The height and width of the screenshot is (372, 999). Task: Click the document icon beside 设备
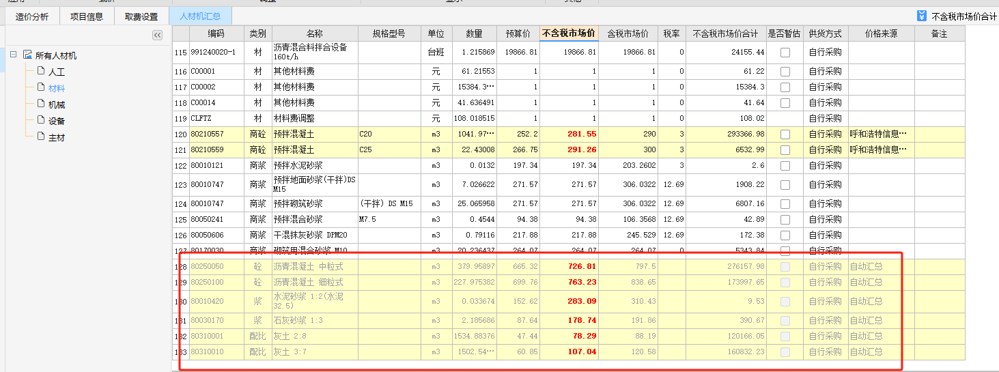(x=40, y=121)
